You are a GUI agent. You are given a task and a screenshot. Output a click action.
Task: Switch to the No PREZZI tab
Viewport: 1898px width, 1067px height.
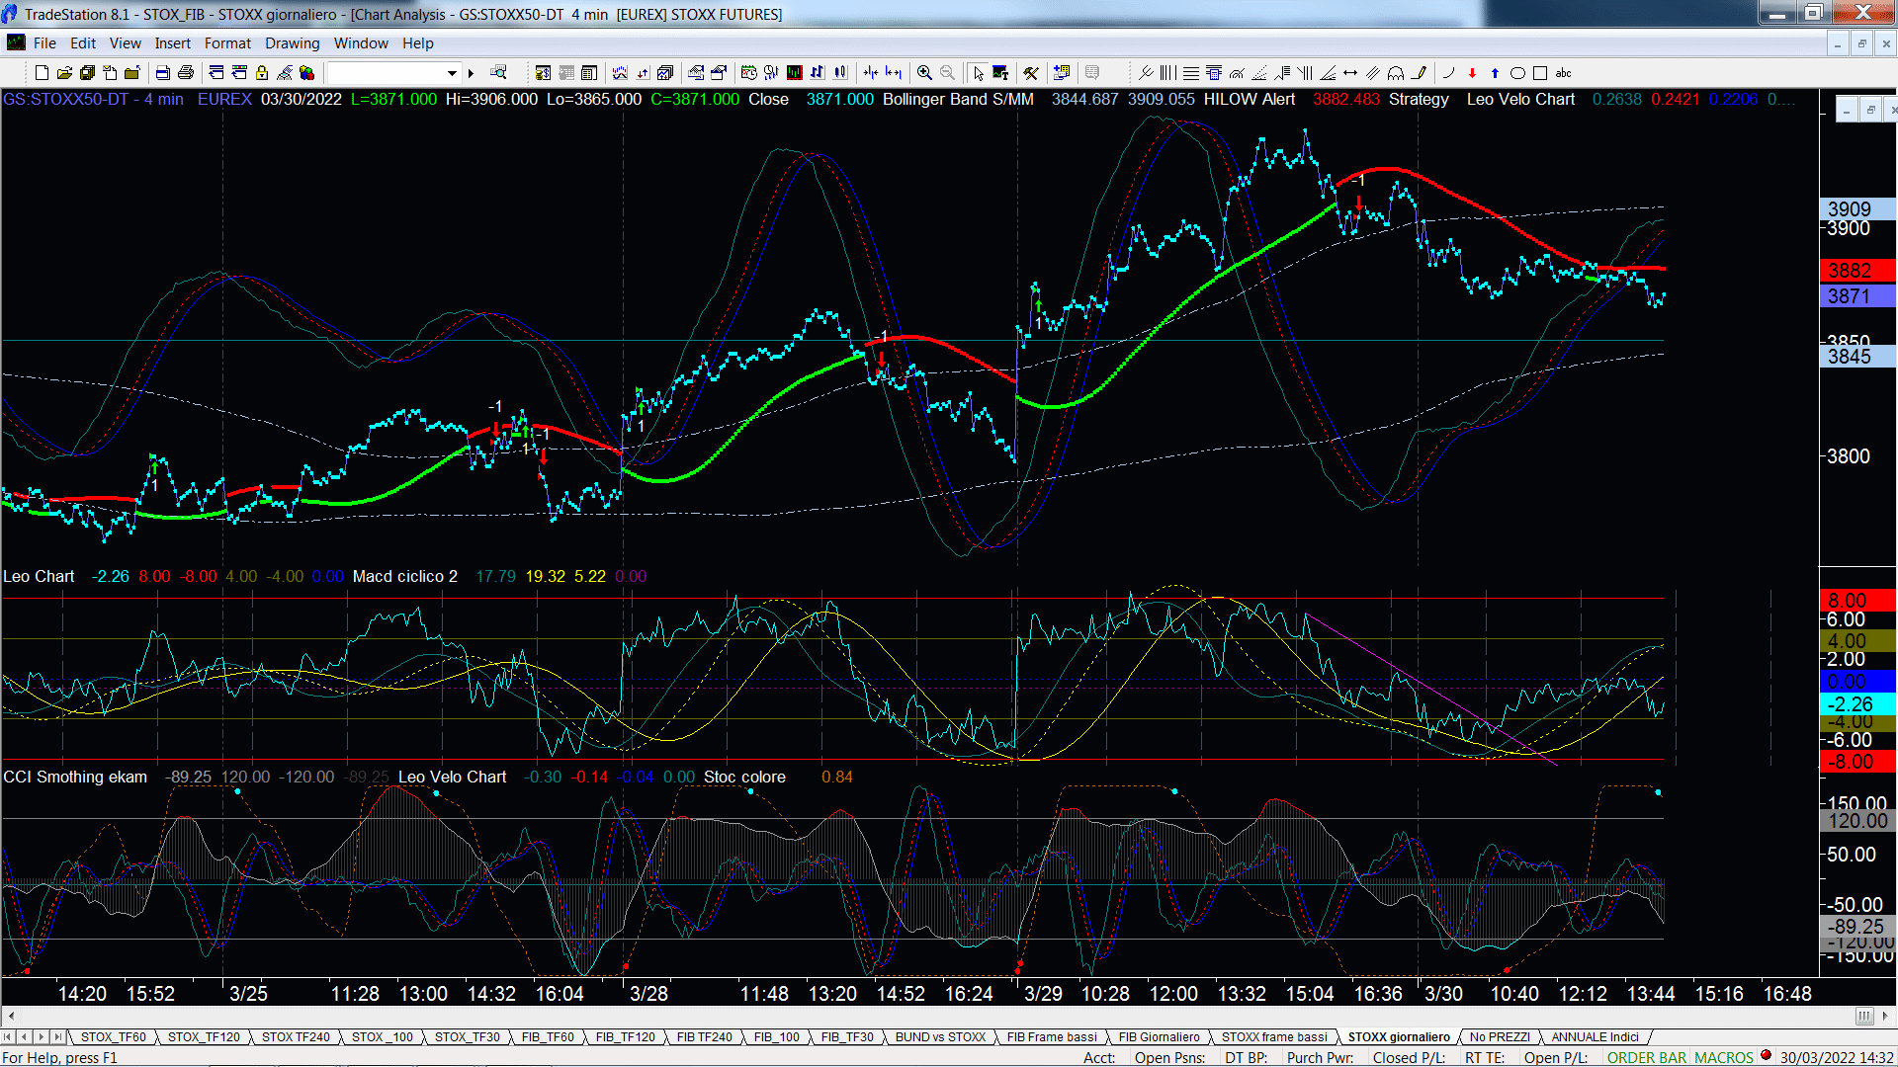pos(1500,1037)
